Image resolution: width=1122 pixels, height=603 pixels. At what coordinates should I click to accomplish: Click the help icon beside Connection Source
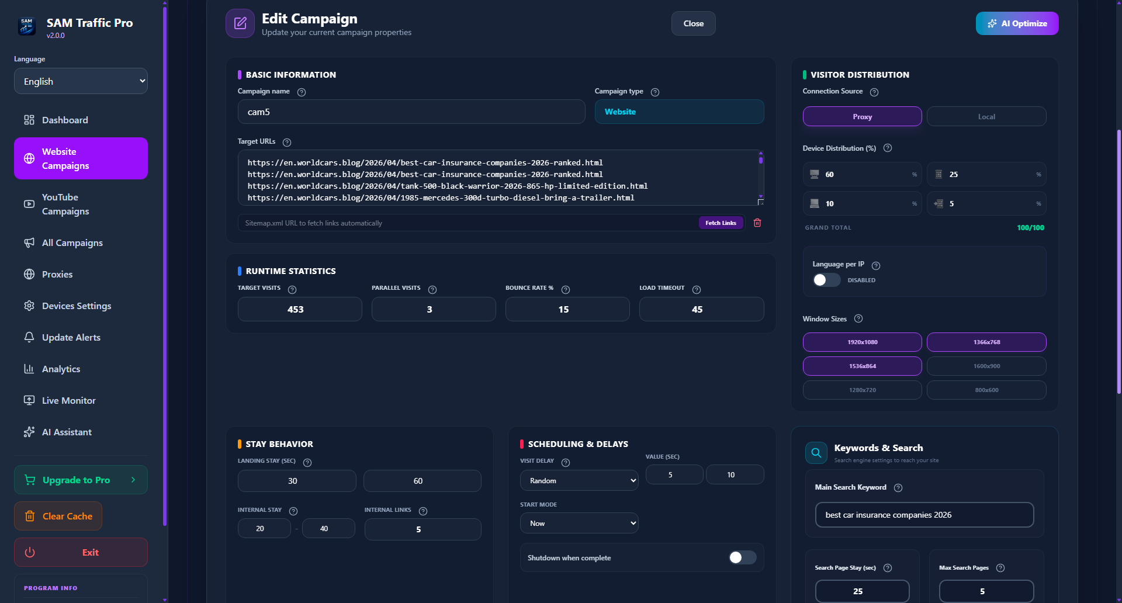[874, 92]
